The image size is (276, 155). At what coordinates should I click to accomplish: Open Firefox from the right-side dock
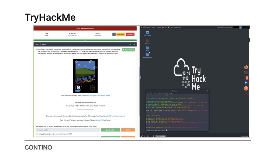(246, 67)
